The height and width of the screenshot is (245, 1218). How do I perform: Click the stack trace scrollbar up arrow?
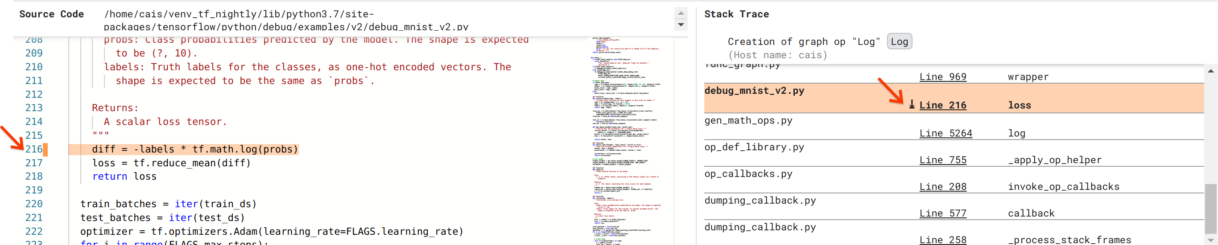tap(1210, 71)
